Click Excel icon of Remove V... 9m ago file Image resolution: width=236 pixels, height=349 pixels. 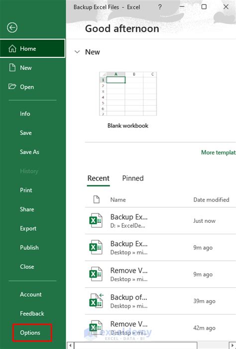point(96,274)
